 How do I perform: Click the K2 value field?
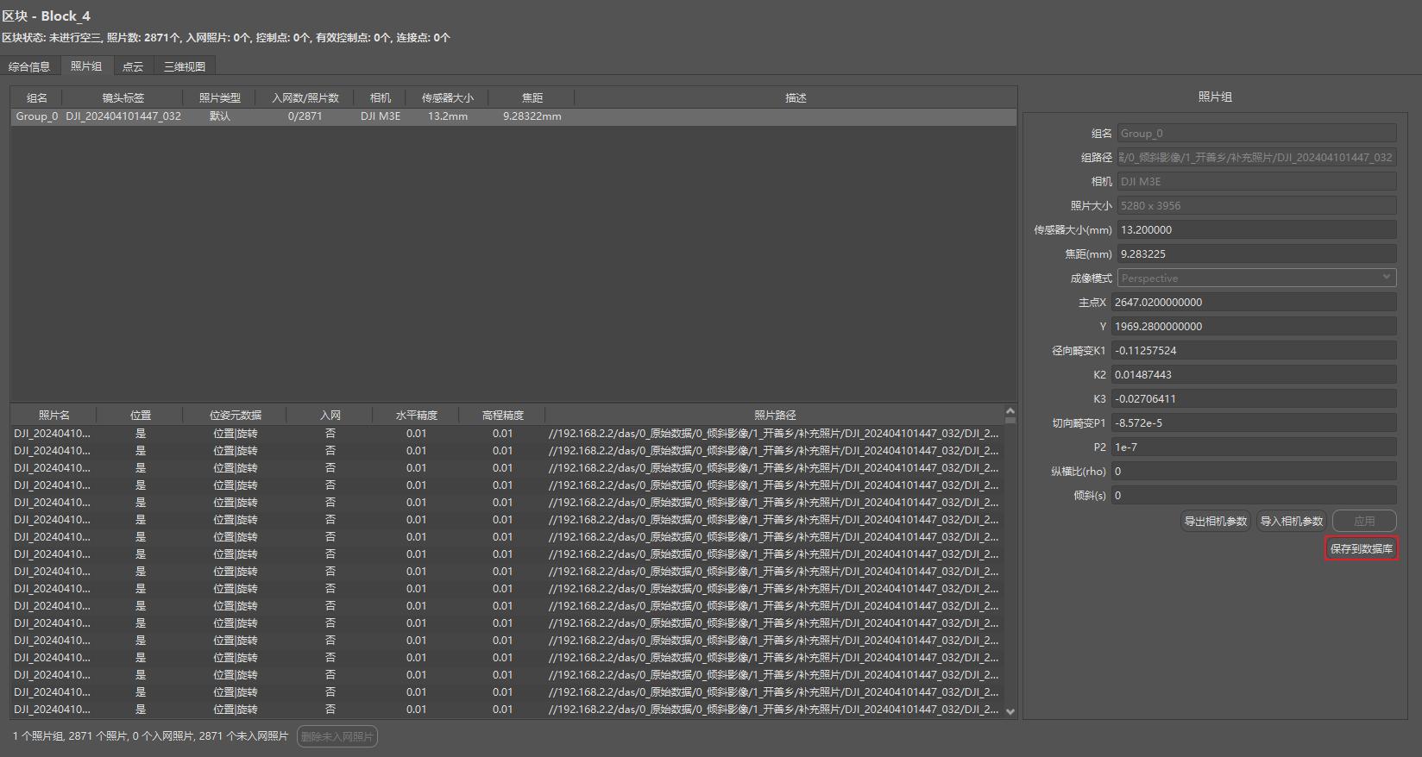click(x=1253, y=374)
